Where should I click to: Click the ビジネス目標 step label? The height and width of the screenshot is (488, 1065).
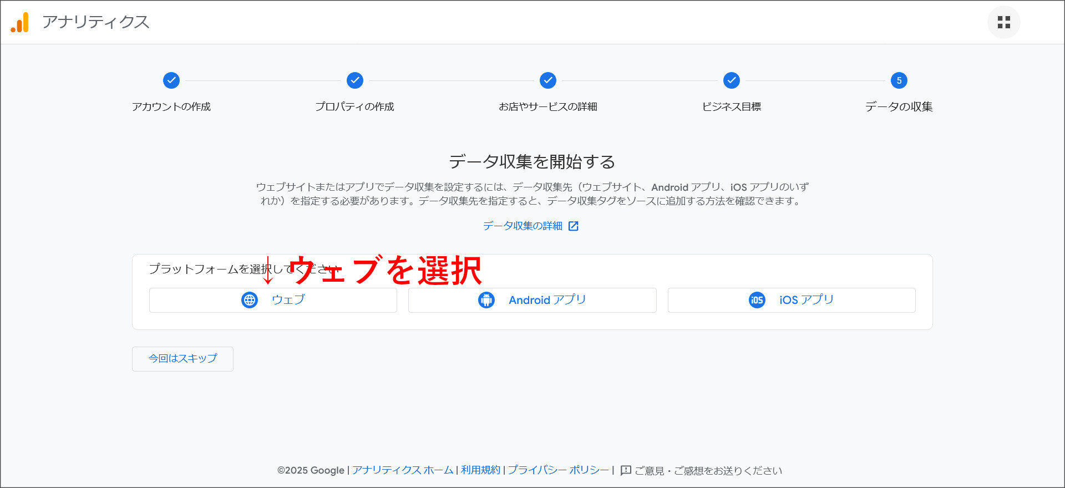coord(732,106)
